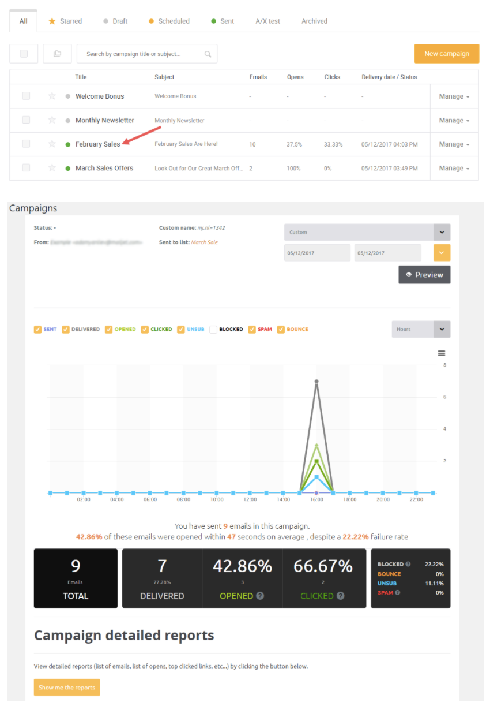Screen dimensions: 490x702
Task: Toggle the select-all campaigns checkbox
Action: pyautogui.click(x=24, y=54)
